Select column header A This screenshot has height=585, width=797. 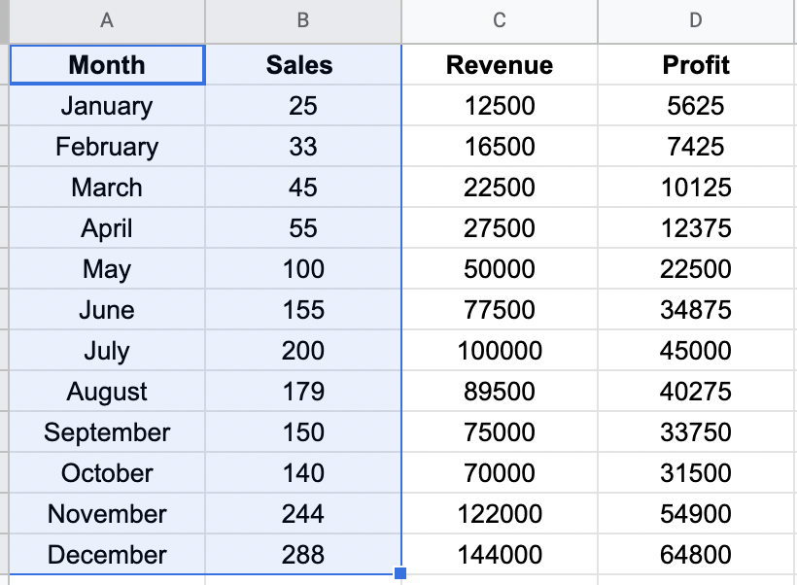tap(107, 19)
